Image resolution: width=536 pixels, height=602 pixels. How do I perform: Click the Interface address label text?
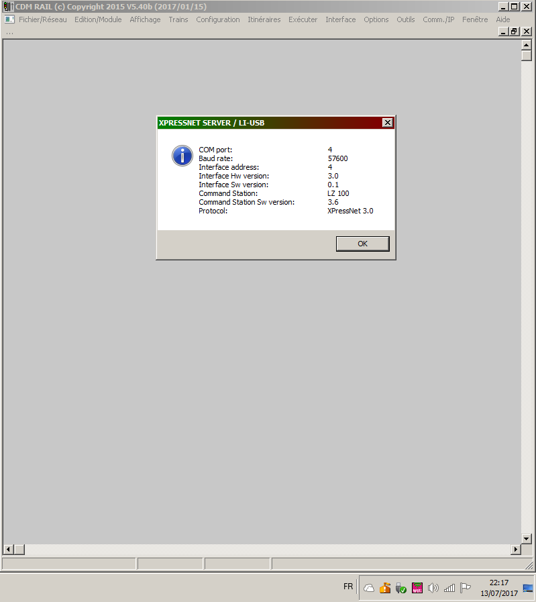tap(229, 167)
